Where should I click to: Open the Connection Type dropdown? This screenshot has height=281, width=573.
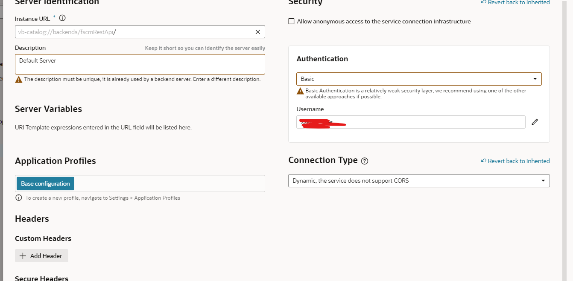pos(419,181)
